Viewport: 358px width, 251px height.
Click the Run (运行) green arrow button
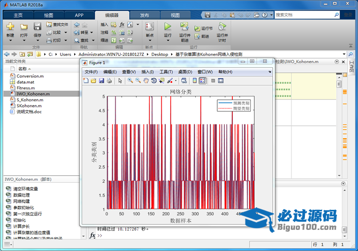[168, 27]
